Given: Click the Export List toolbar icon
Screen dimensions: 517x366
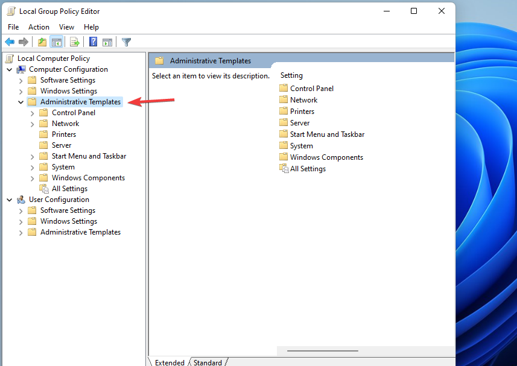Looking at the screenshot, I should (x=75, y=42).
